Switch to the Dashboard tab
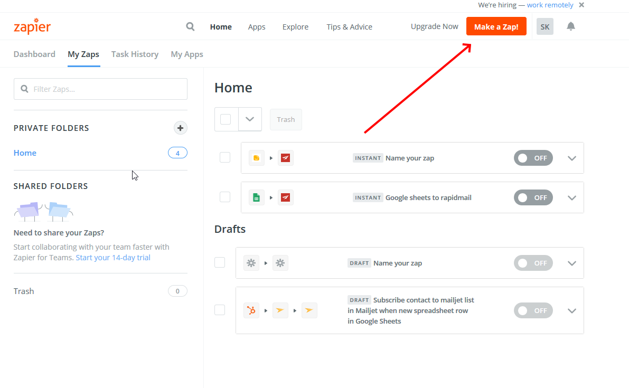This screenshot has height=388, width=629. click(x=34, y=54)
